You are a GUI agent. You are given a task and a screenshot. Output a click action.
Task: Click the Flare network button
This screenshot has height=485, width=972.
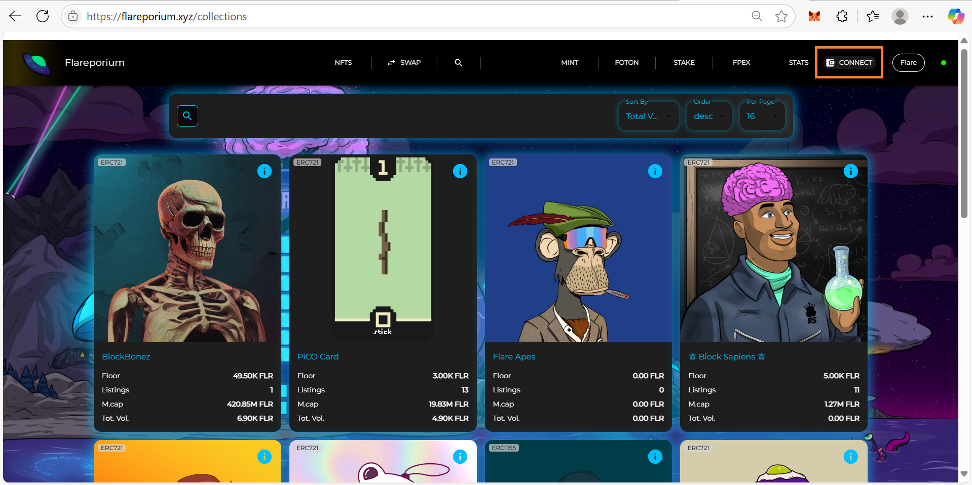point(908,63)
